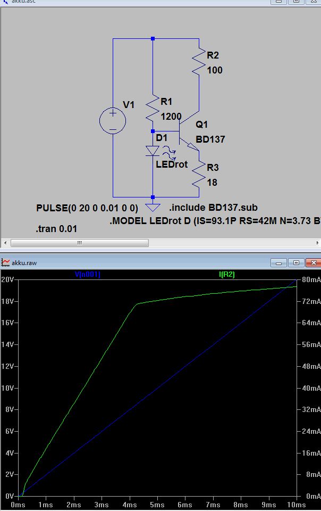Select the ground symbol
321x511 pixels.
153,207
